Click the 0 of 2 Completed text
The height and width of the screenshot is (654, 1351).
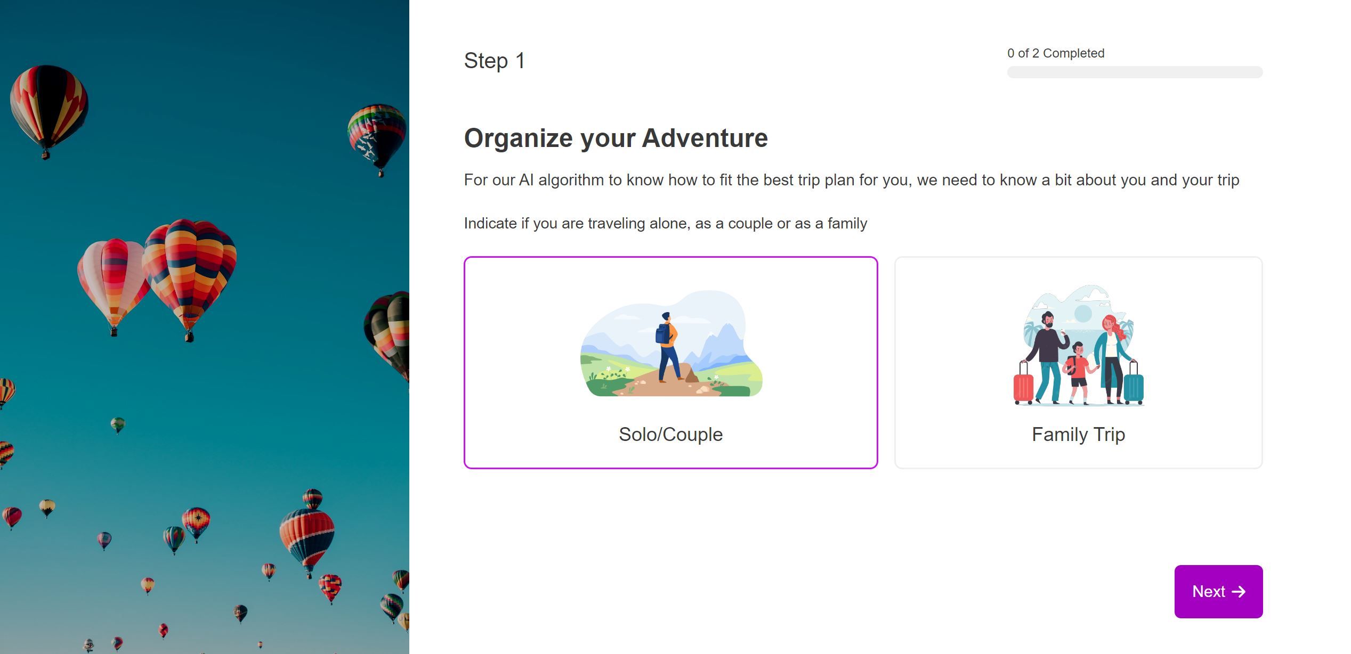(x=1055, y=53)
